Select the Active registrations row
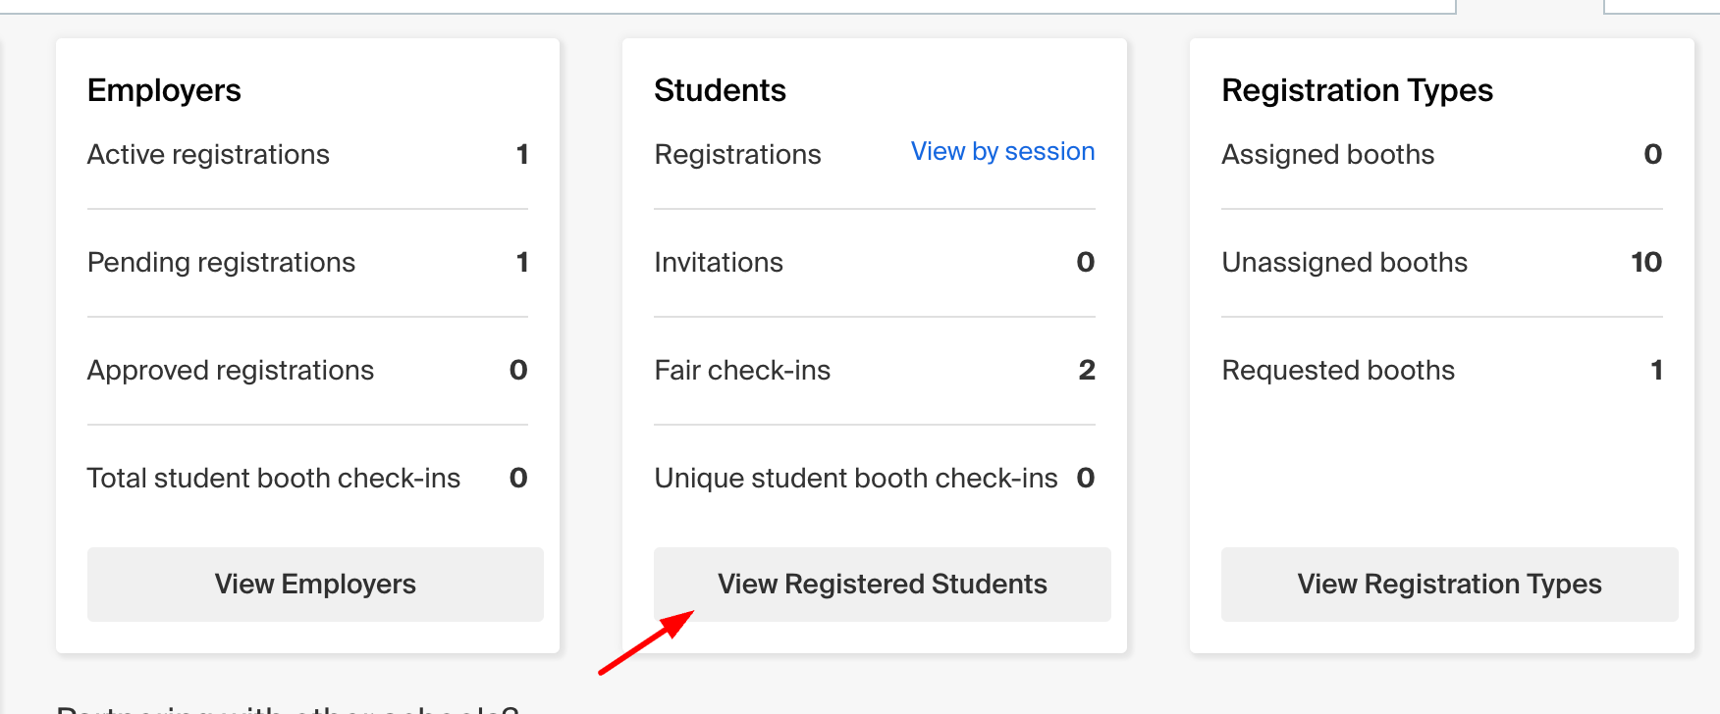This screenshot has height=714, width=1720. (x=307, y=155)
